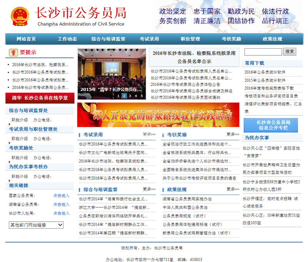Open 新录用公务员试用期管理办法（试行）
This screenshot has width=308, height=262.
(x=197, y=233)
